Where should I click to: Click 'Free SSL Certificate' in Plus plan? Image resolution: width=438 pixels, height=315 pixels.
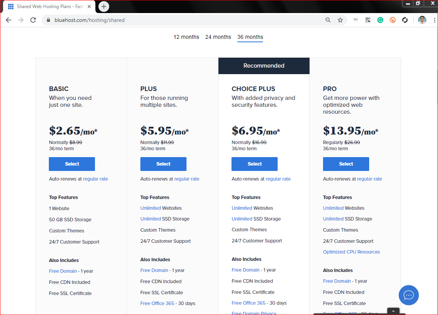162,292
